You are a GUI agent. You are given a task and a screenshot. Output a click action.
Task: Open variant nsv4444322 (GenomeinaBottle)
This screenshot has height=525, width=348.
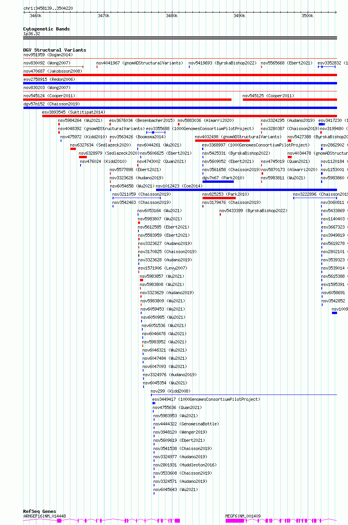click(186, 424)
